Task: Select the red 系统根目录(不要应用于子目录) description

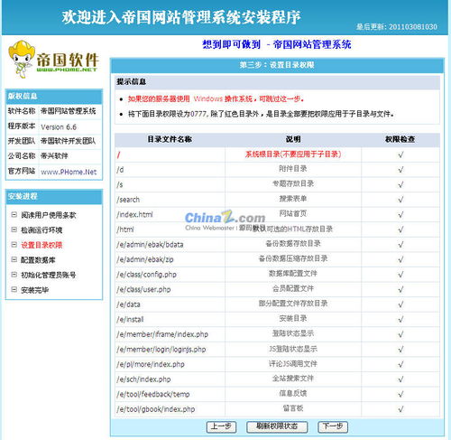Action: coord(293,154)
